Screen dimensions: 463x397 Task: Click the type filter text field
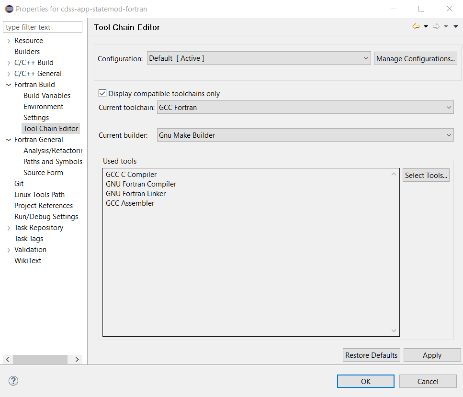(x=43, y=27)
